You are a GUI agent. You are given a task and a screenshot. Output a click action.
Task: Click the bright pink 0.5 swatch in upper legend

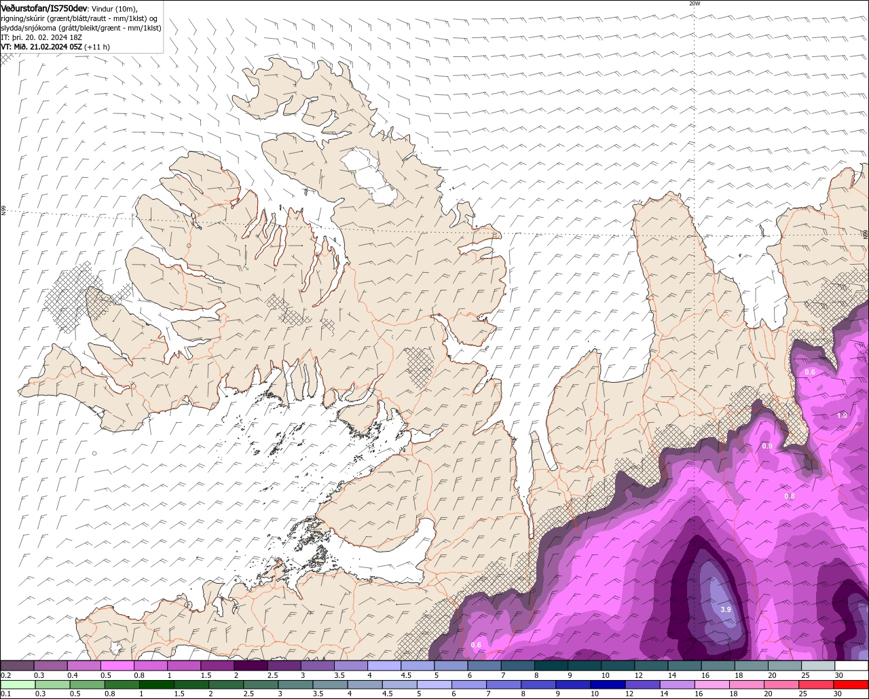pos(118,666)
